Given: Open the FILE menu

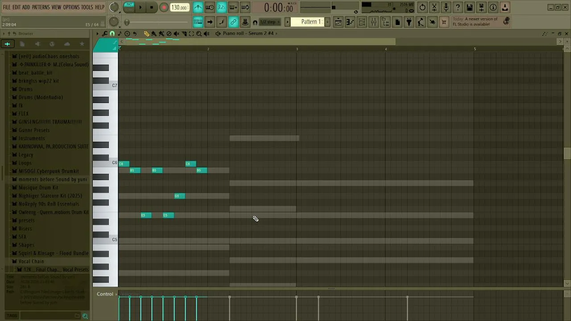Looking at the screenshot, I should point(7,7).
